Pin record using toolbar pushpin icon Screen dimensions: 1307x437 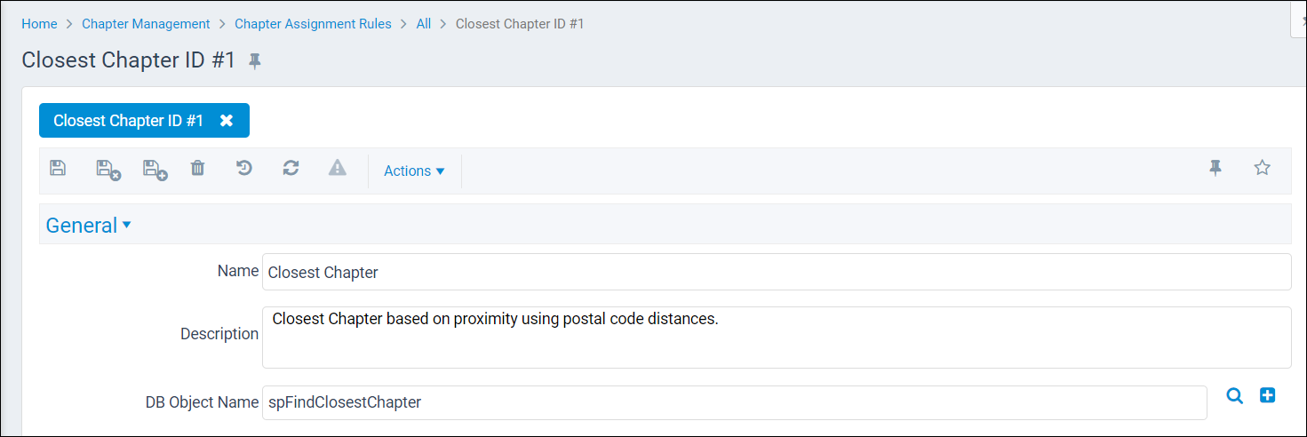pos(1215,168)
